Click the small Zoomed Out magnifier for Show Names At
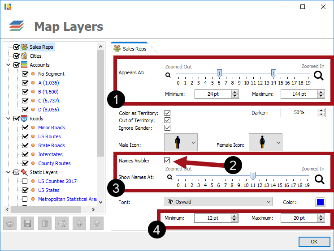The image size is (334, 251). pos(169,177)
